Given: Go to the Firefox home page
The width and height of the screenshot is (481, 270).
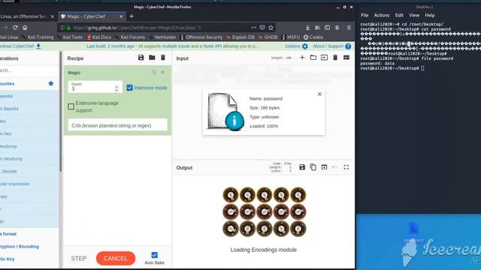Looking at the screenshot, I should click(25, 28).
